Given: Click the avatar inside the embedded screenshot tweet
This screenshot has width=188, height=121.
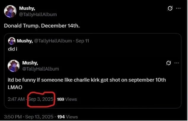Looking at the screenshot, I should click(13, 66).
